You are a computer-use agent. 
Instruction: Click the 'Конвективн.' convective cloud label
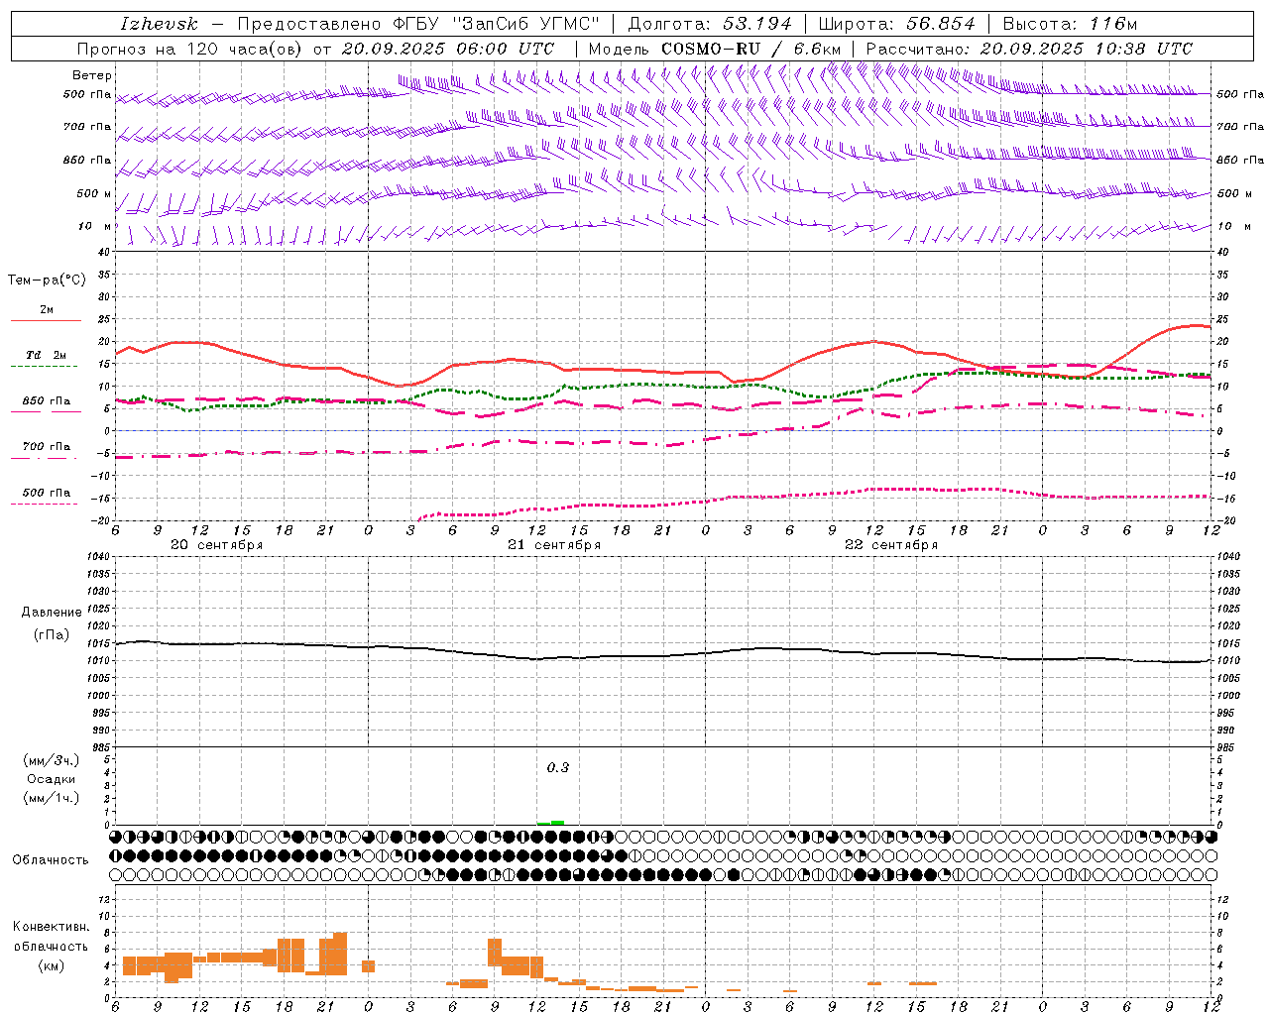52,927
